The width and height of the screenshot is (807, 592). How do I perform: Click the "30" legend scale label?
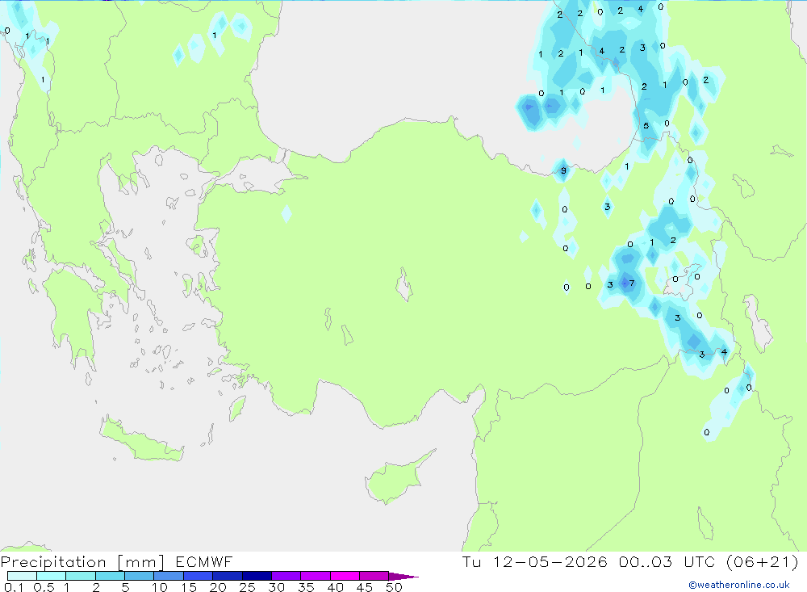pyautogui.click(x=277, y=587)
